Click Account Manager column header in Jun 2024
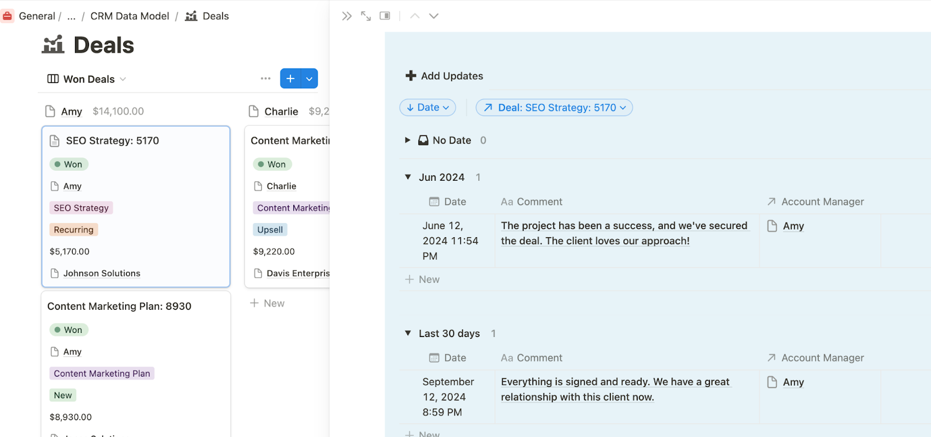 (x=816, y=202)
